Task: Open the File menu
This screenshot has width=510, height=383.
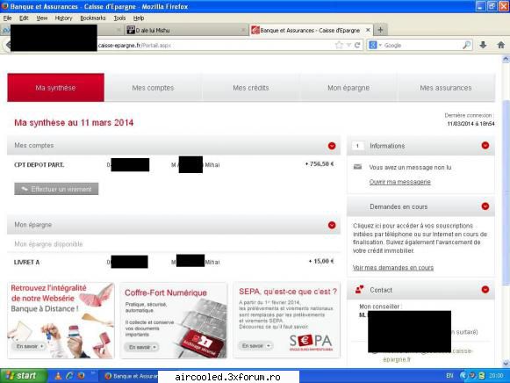Action: [7, 18]
